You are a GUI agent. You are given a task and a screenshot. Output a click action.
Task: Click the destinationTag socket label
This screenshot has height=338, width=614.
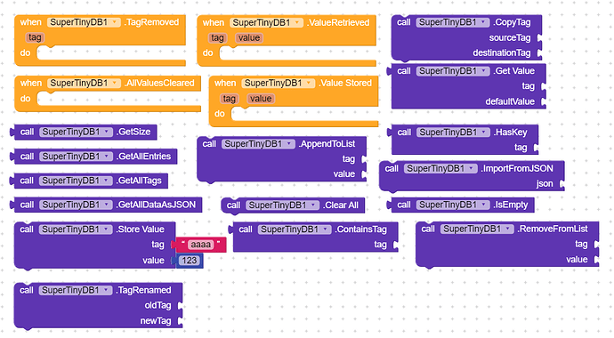tap(502, 52)
